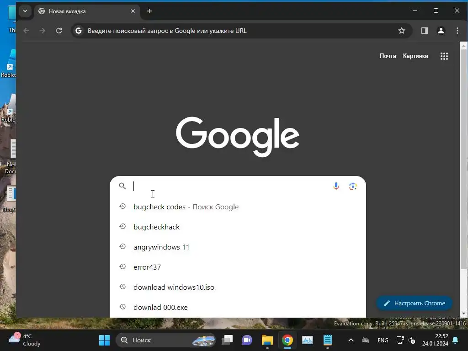Open the Windows Start menu

[104, 340]
